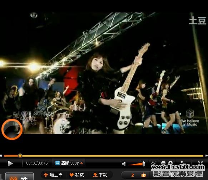
Task: Mute audio with the speaker icon
Action: [x=124, y=164]
